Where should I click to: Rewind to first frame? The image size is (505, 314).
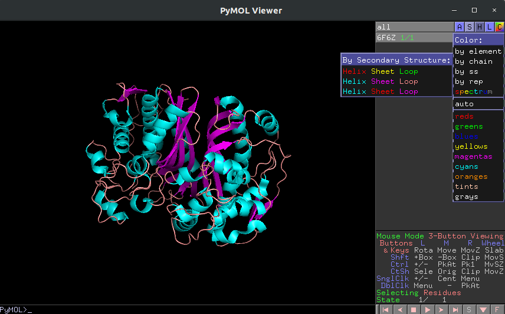pyautogui.click(x=385, y=310)
